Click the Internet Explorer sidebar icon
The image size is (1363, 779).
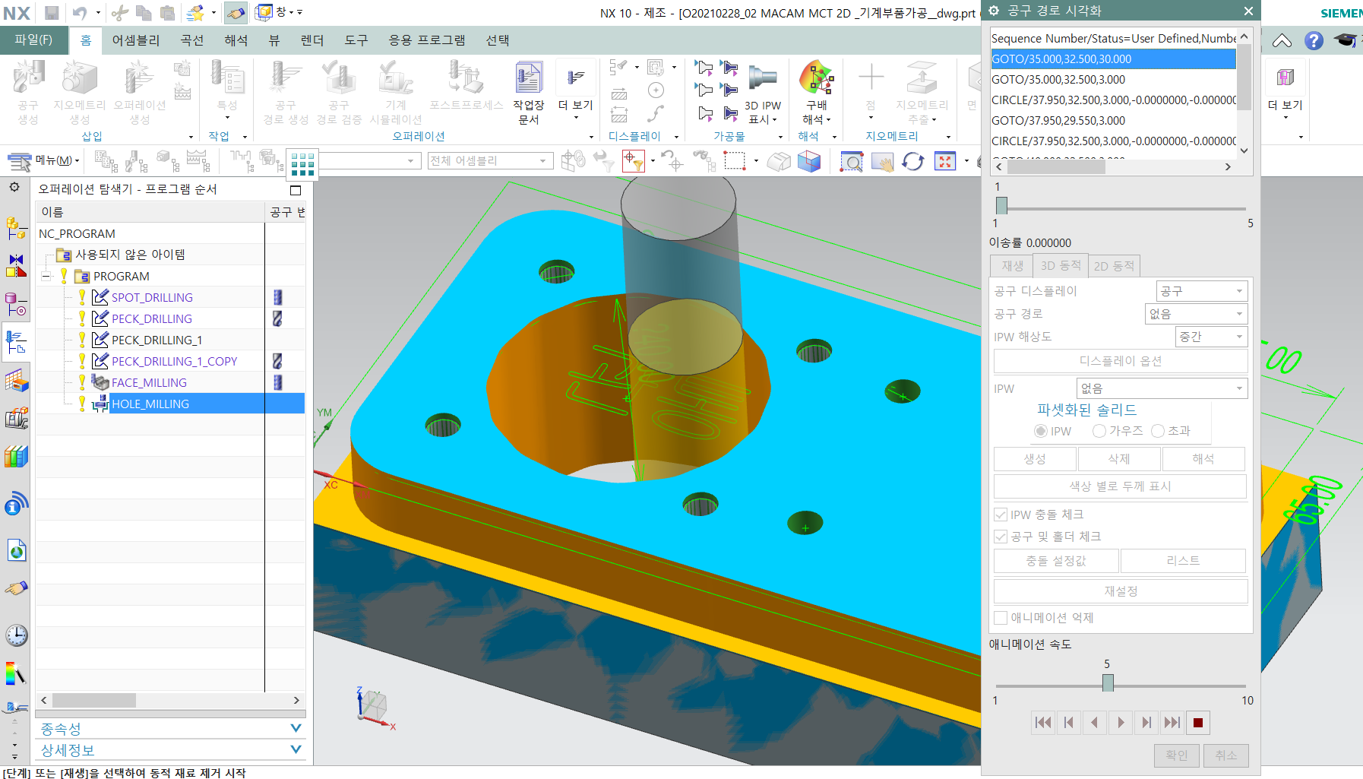coord(16,550)
